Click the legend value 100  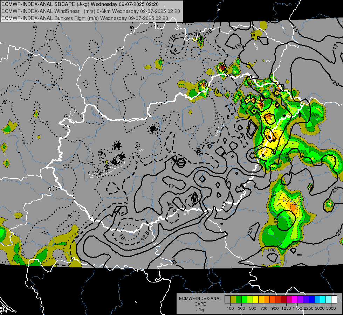[230, 308]
